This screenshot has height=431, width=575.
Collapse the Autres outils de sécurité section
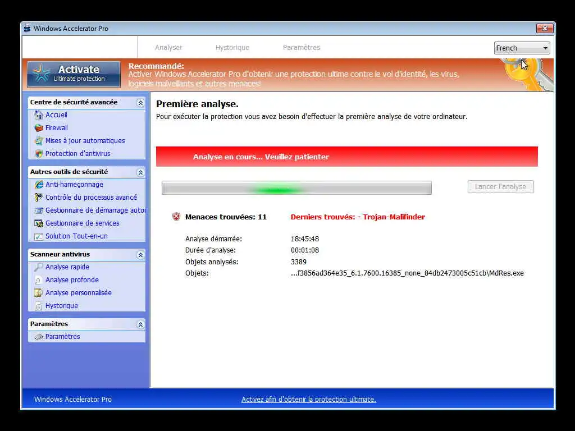point(140,172)
